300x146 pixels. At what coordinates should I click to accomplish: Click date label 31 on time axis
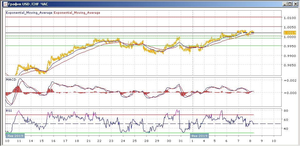click(x=180, y=141)
